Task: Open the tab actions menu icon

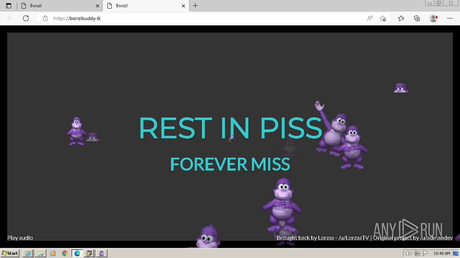Action: pos(9,6)
